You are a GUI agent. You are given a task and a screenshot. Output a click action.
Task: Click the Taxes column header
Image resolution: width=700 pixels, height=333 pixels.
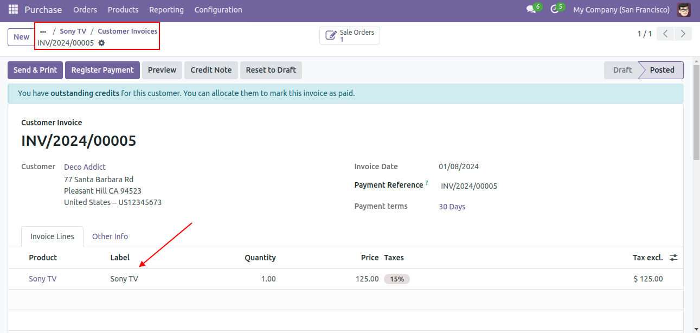(394, 258)
